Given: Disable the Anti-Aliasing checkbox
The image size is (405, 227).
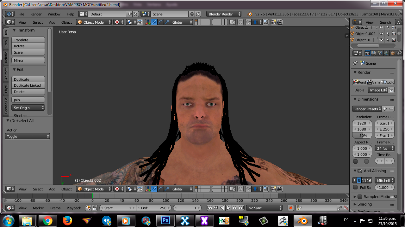Looking at the screenshot, I should [360, 171].
